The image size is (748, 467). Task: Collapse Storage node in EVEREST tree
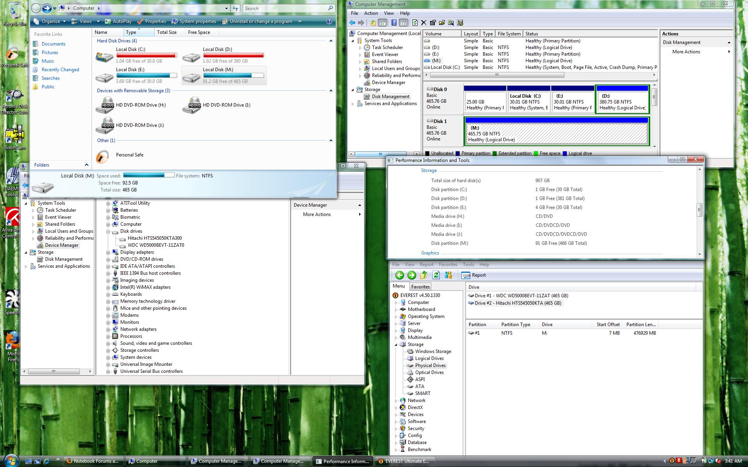pos(396,345)
